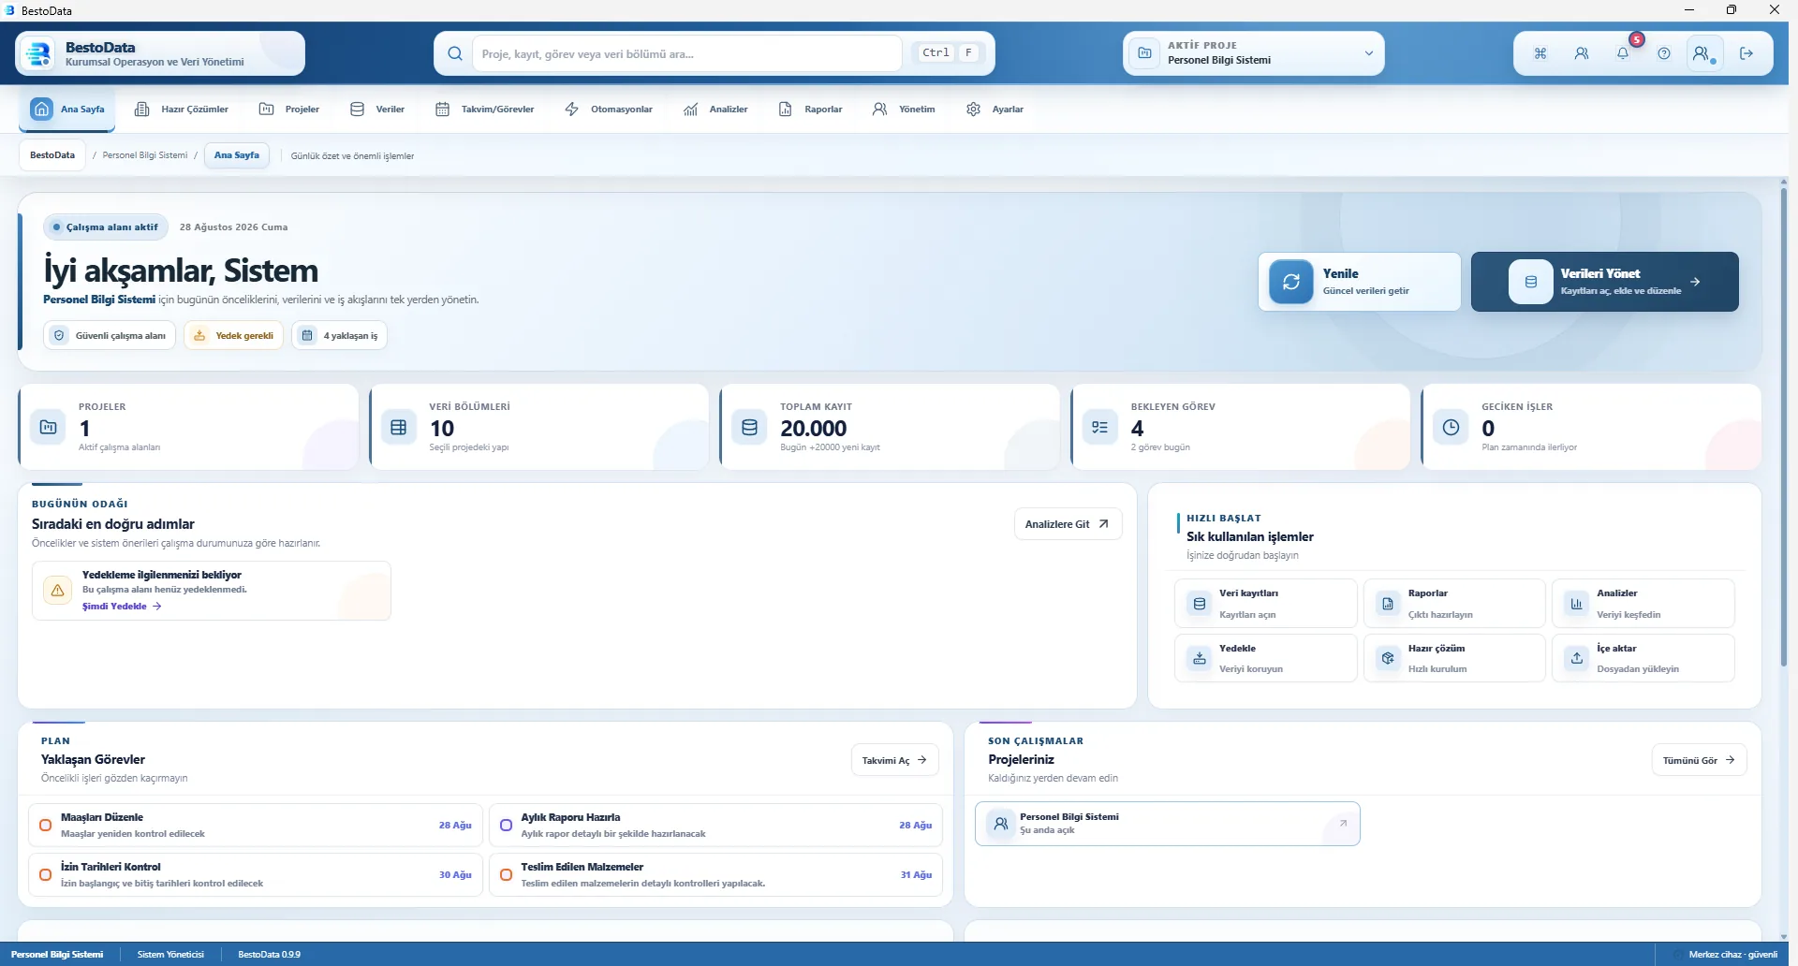
Task: Go to Hazır Çözümler tab
Action: click(182, 110)
